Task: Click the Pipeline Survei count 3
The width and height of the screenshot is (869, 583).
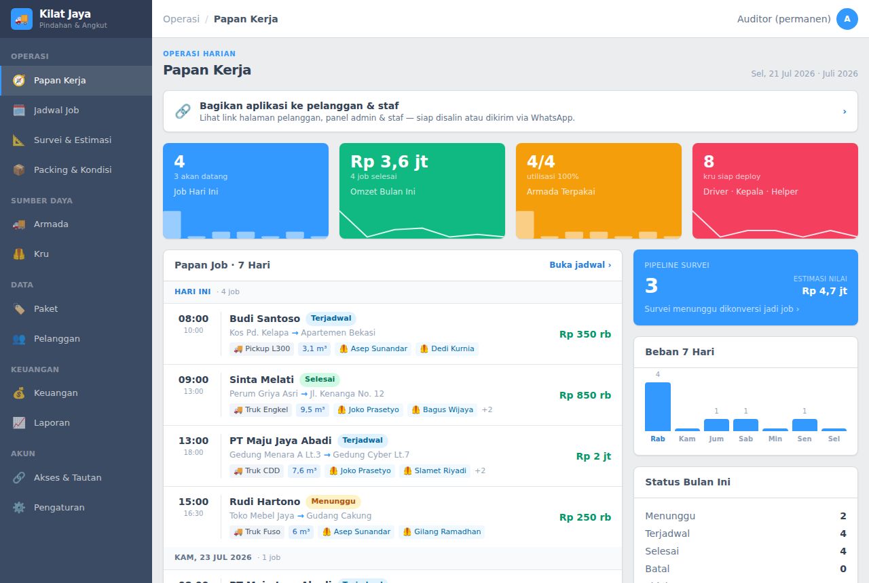Action: [651, 286]
